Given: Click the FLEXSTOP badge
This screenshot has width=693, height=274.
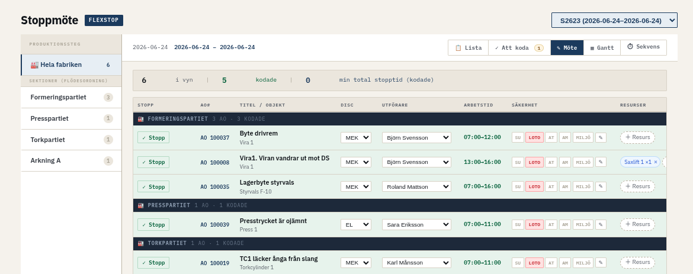Looking at the screenshot, I should 104,20.
